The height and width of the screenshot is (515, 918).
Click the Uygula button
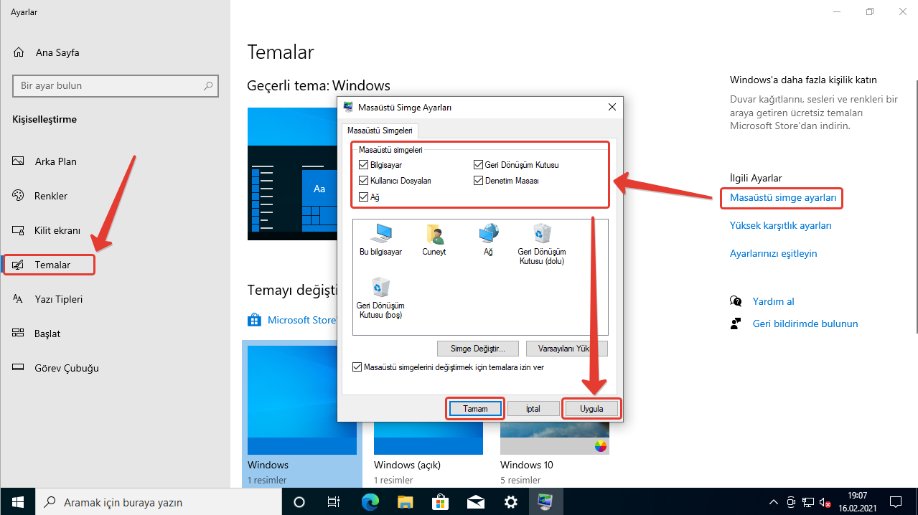(x=591, y=409)
